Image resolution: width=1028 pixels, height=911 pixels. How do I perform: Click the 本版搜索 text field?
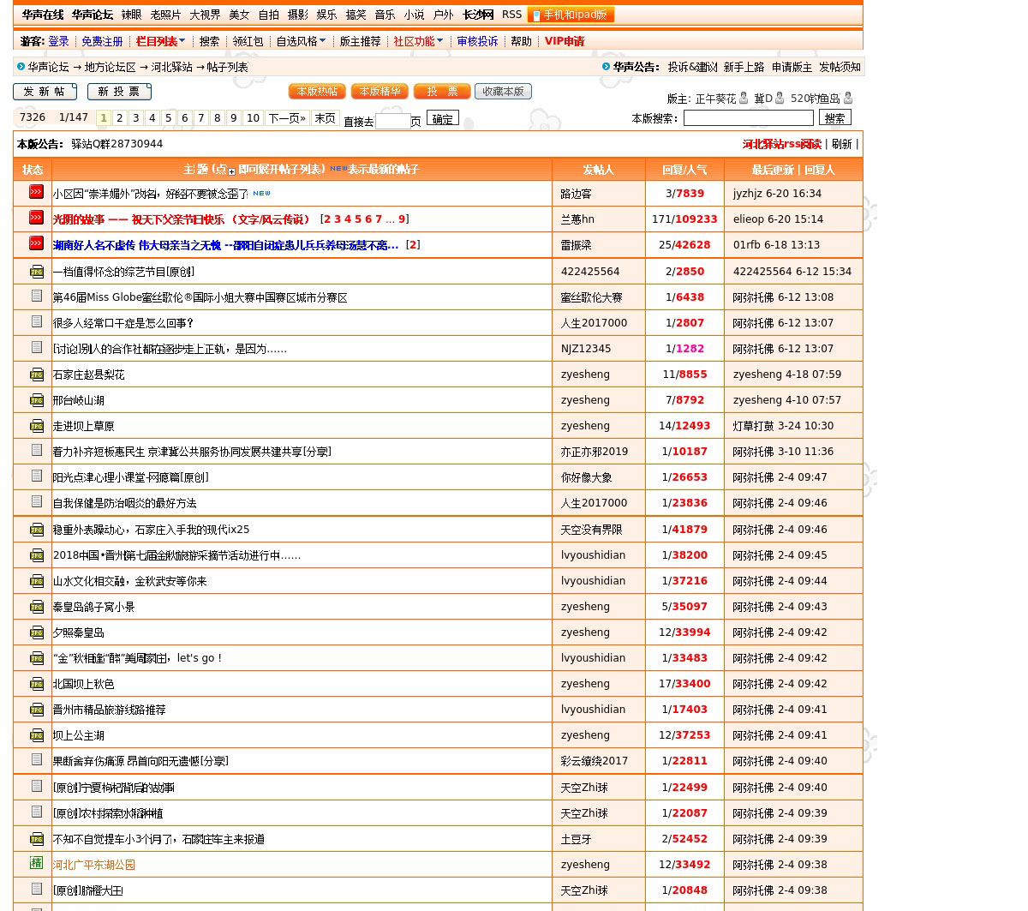coord(748,118)
